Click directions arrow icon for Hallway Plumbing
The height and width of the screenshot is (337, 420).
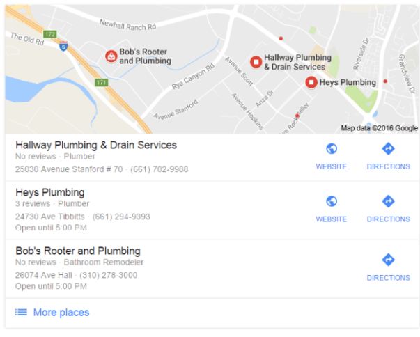(x=388, y=148)
